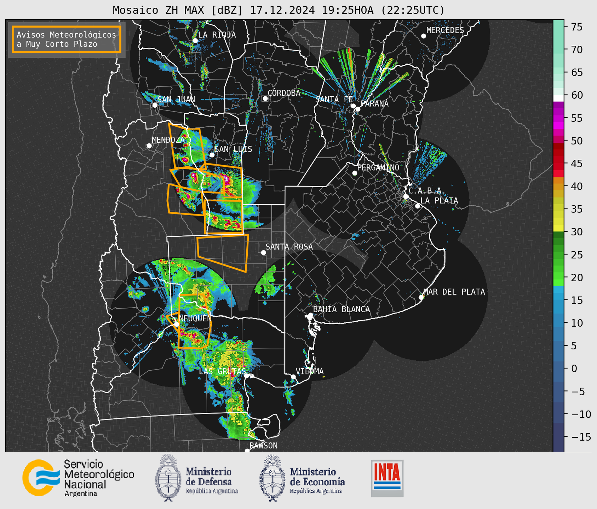Image resolution: width=597 pixels, height=509 pixels.
Task: Click the Ministerio de Economía crest
Action: 272,478
